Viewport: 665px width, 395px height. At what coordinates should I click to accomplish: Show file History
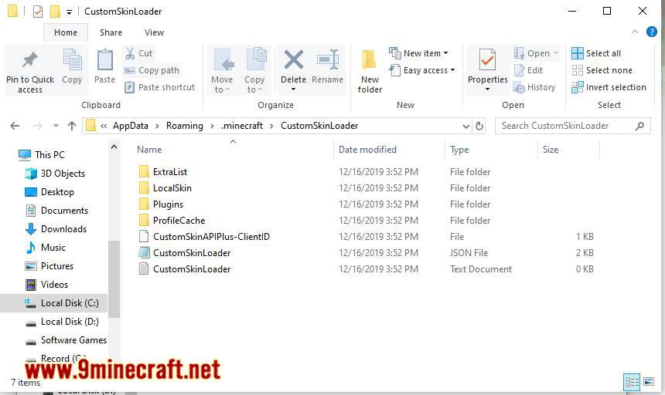(534, 87)
